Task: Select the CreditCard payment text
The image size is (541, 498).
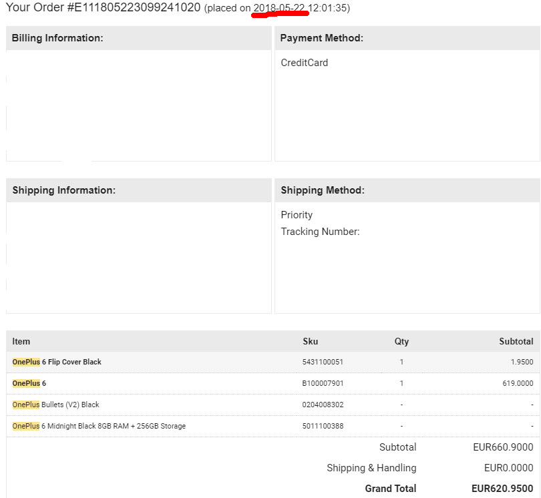Action: tap(305, 63)
